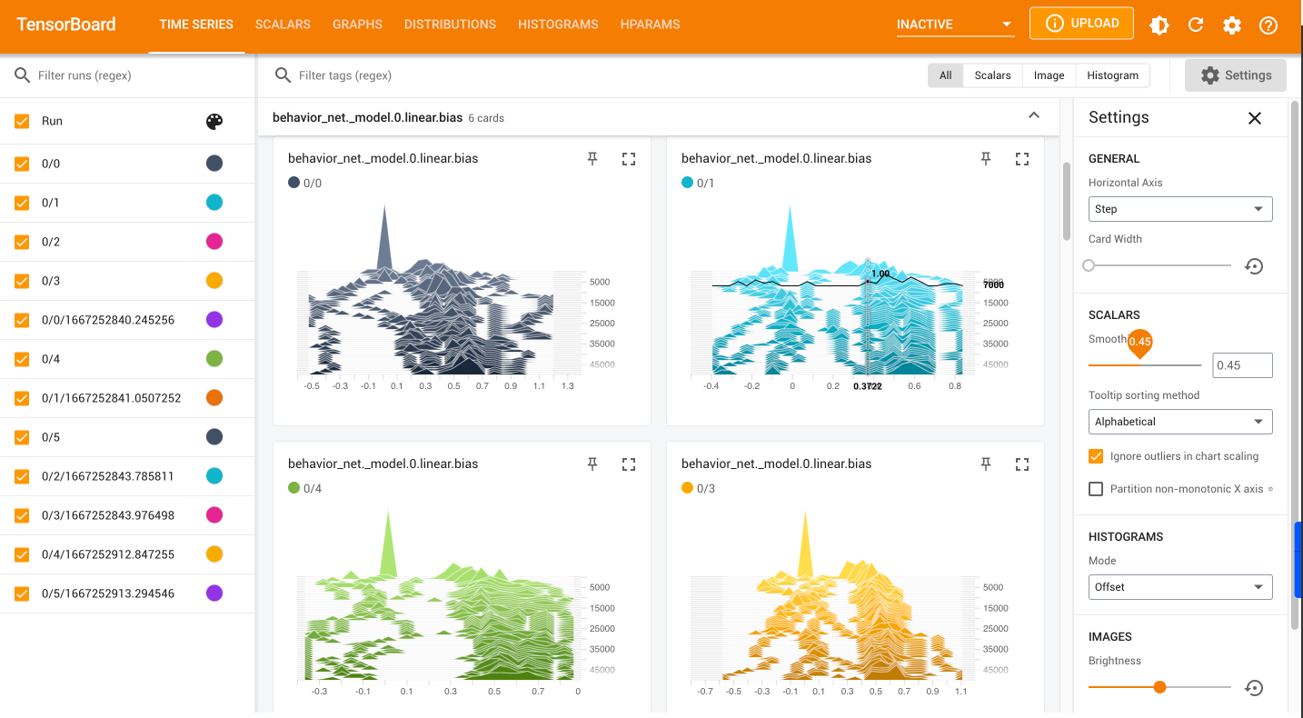The width and height of the screenshot is (1303, 718).
Task: Uncheck run 0/3
Action: pos(22,282)
